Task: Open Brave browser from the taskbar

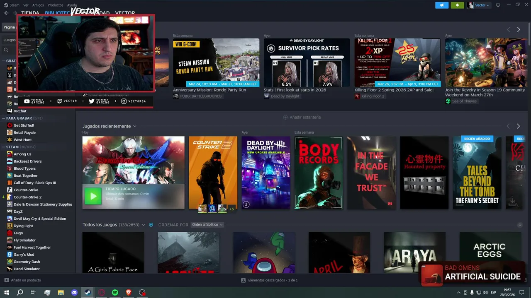Action: tap(129, 293)
